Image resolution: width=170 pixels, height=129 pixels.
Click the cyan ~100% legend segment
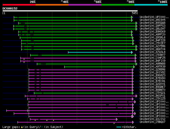pyautogui.click(x=151, y=5)
